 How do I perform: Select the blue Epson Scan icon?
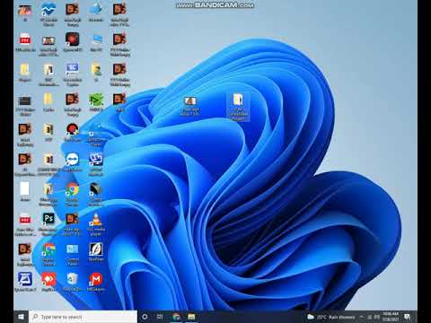[x=25, y=279]
